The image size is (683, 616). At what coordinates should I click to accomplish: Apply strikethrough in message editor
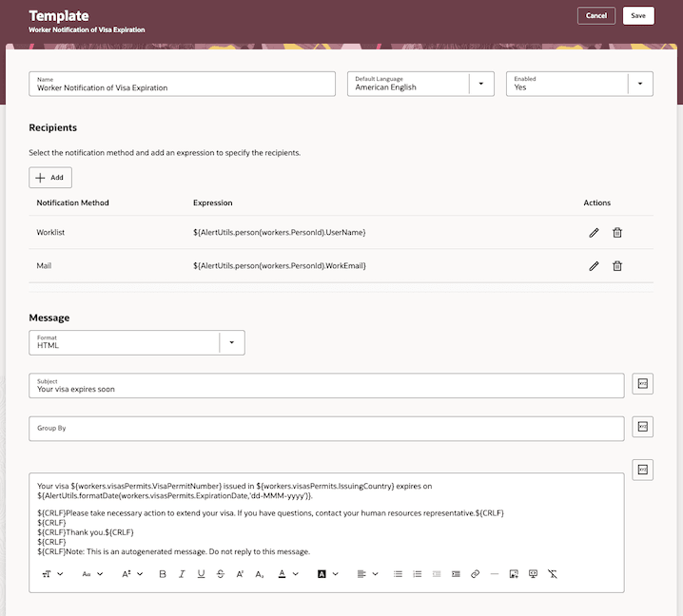[x=221, y=574]
